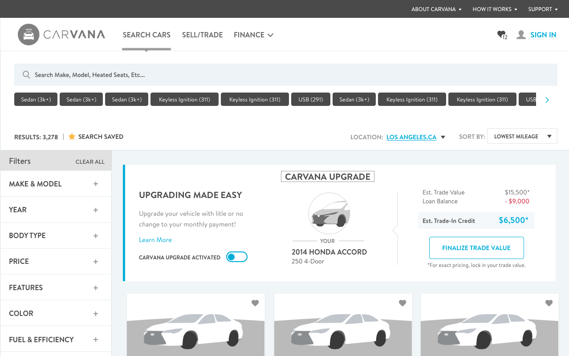Toggle the Carvana Upgrade Activated switch
Viewport: 569px width, 356px height.
236,257
